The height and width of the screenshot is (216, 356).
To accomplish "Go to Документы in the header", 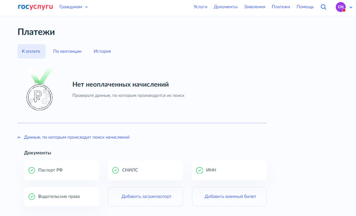I will 226,7.
